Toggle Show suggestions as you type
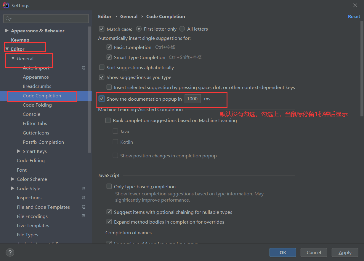The image size is (364, 261). (x=102, y=77)
